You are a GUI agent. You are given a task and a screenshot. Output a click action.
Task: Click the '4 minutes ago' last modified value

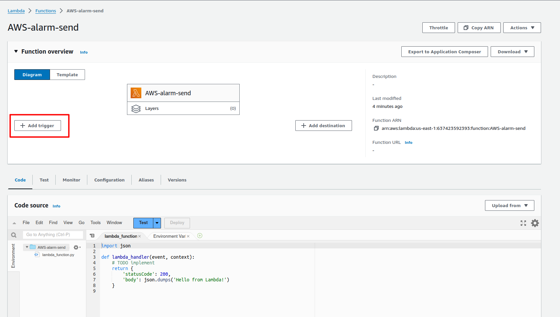click(387, 107)
